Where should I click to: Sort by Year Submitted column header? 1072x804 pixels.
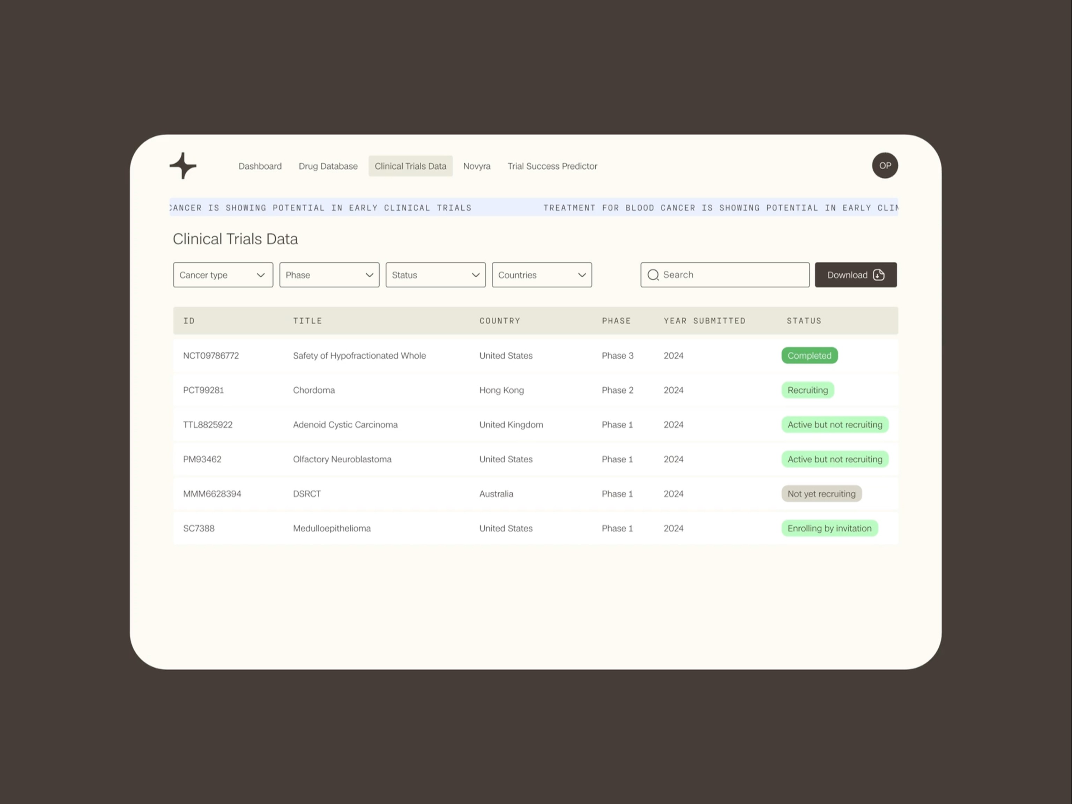click(x=704, y=321)
